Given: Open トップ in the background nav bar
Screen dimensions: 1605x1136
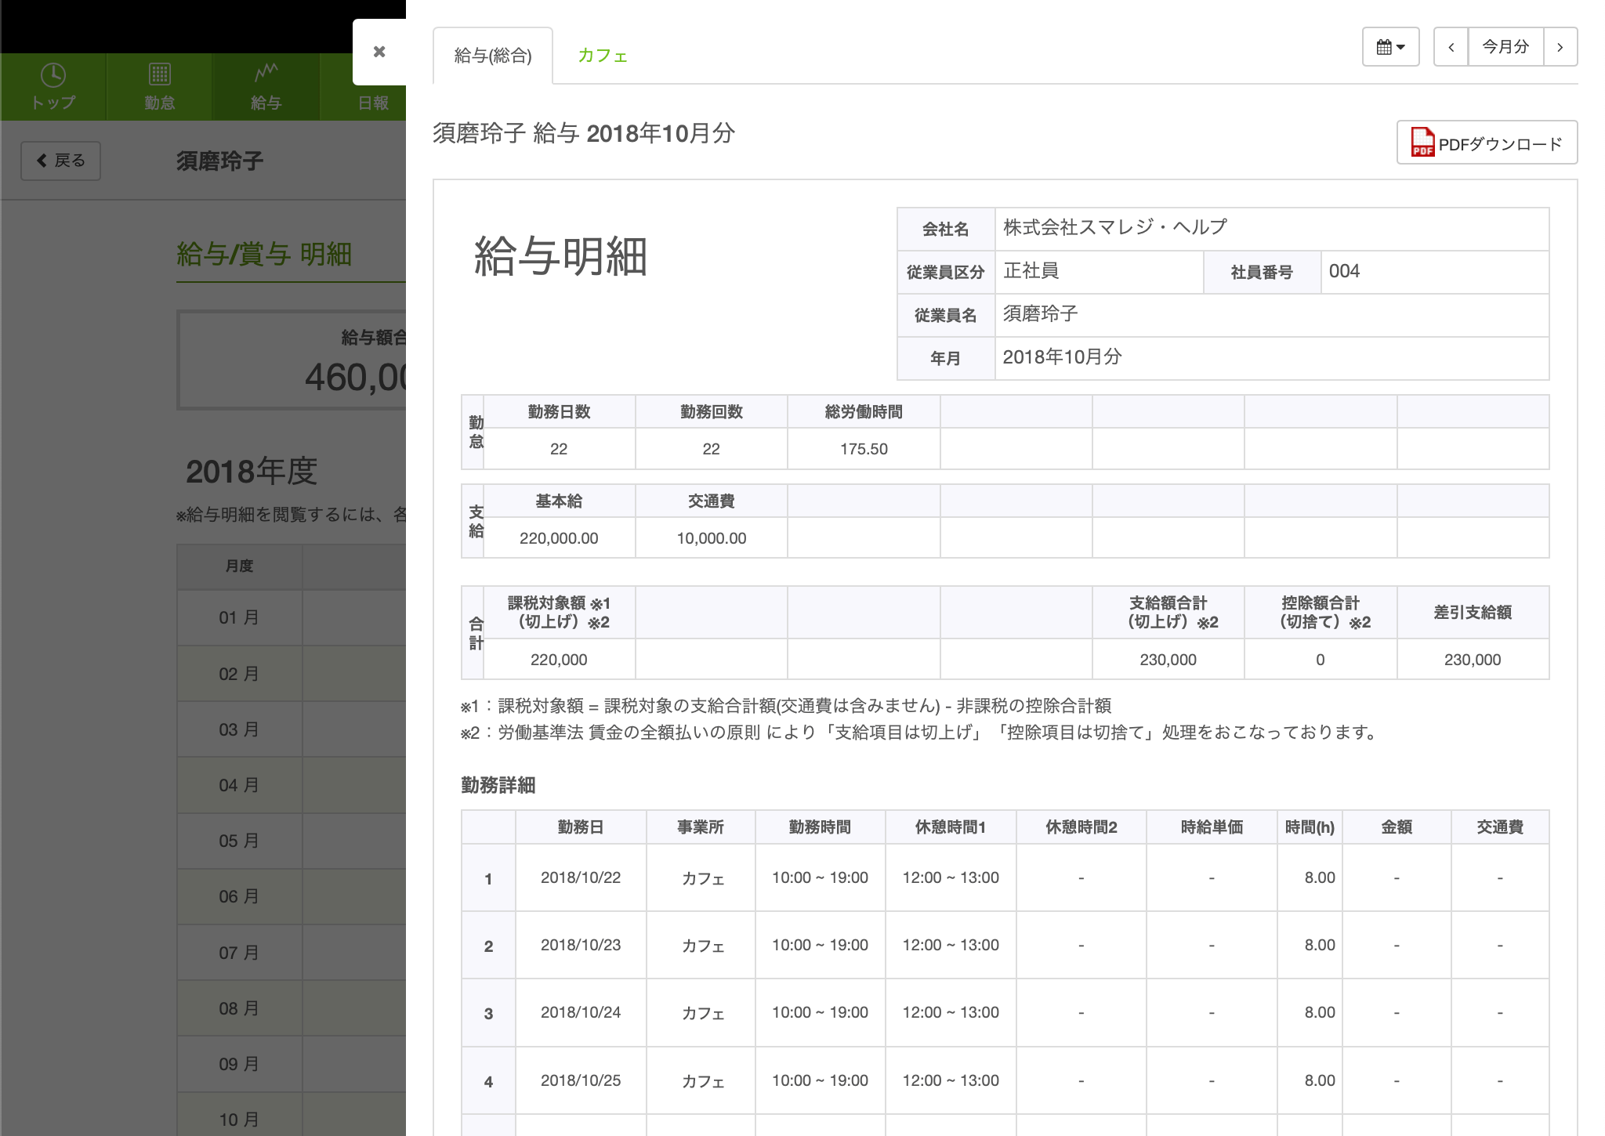Looking at the screenshot, I should tap(53, 87).
